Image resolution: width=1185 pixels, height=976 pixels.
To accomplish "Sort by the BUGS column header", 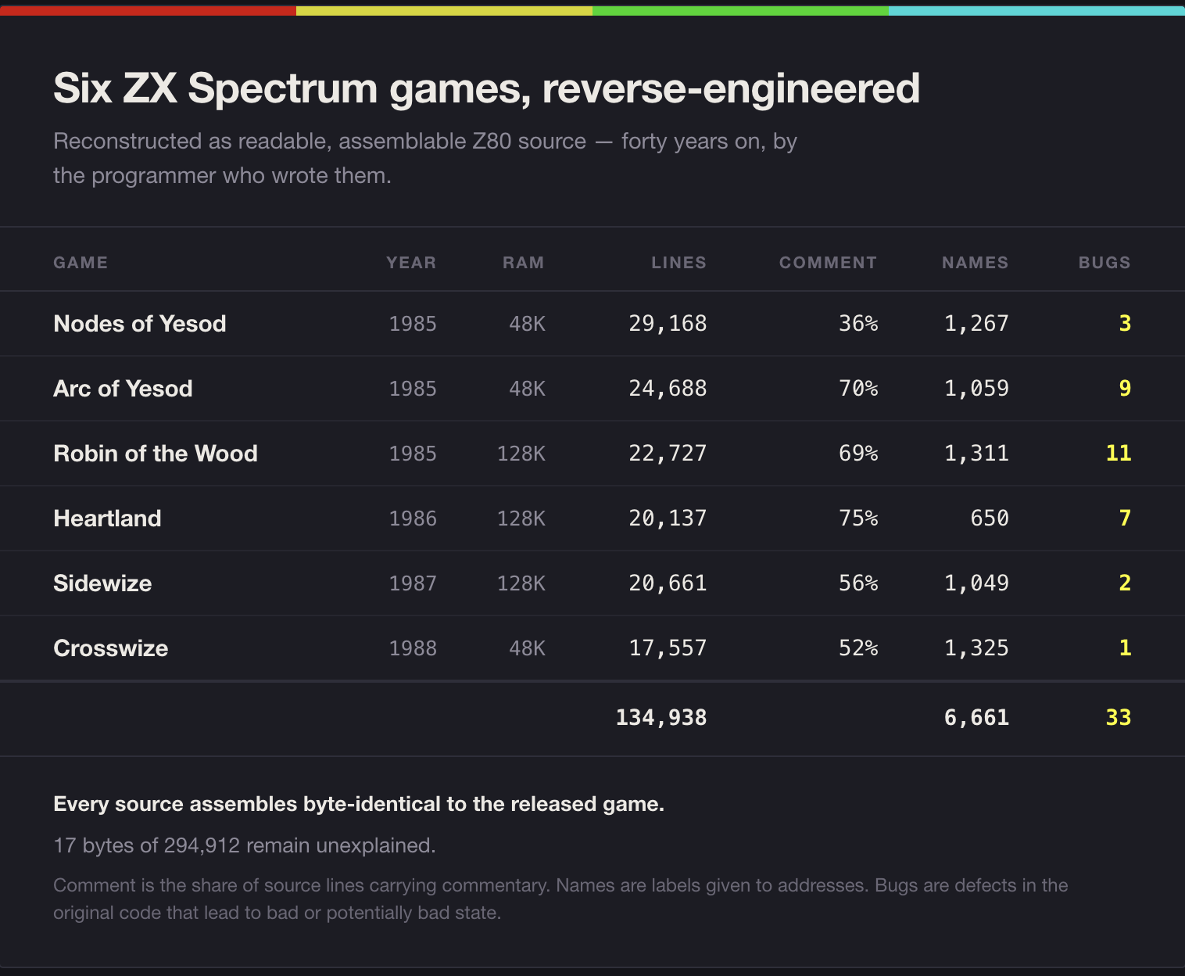I will (x=1104, y=263).
